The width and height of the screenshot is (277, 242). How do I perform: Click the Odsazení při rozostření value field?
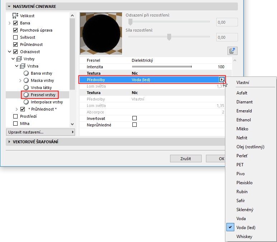227,22
